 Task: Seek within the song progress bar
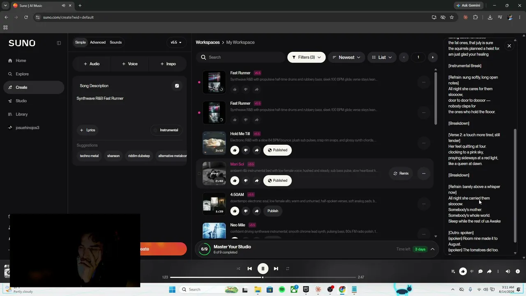(263, 277)
